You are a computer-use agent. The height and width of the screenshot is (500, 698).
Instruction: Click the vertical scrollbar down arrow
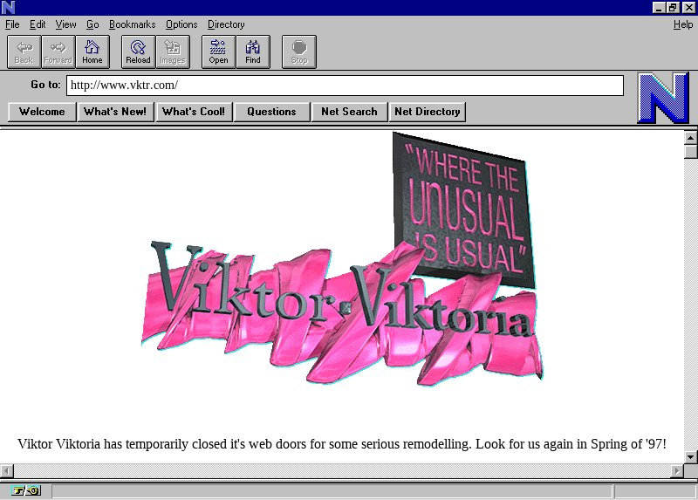691,456
